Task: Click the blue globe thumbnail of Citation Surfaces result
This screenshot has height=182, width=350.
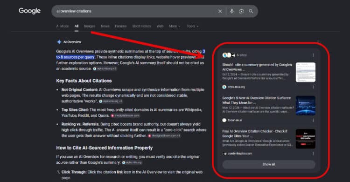Action: point(306,106)
